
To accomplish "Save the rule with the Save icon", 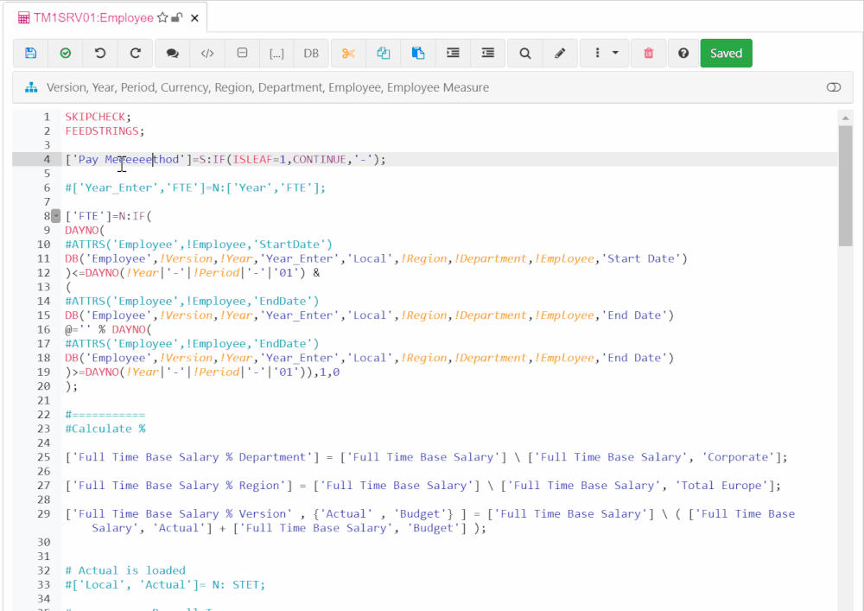I will 30,53.
